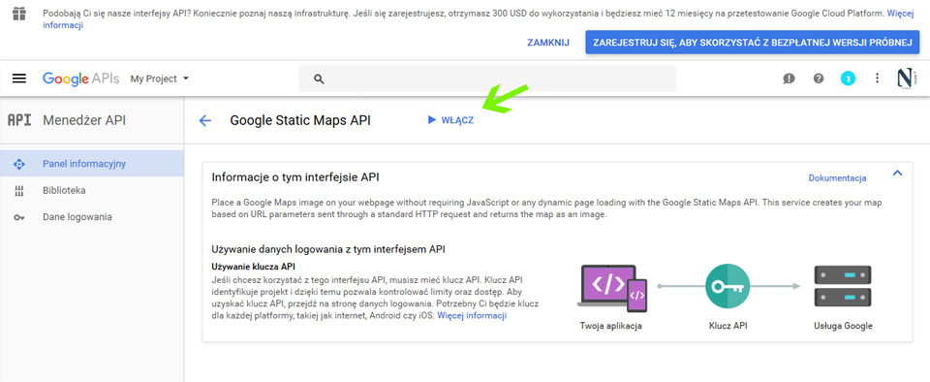Image resolution: width=930 pixels, height=382 pixels.
Task: Open the hamburger navigation menu
Action: (x=19, y=79)
